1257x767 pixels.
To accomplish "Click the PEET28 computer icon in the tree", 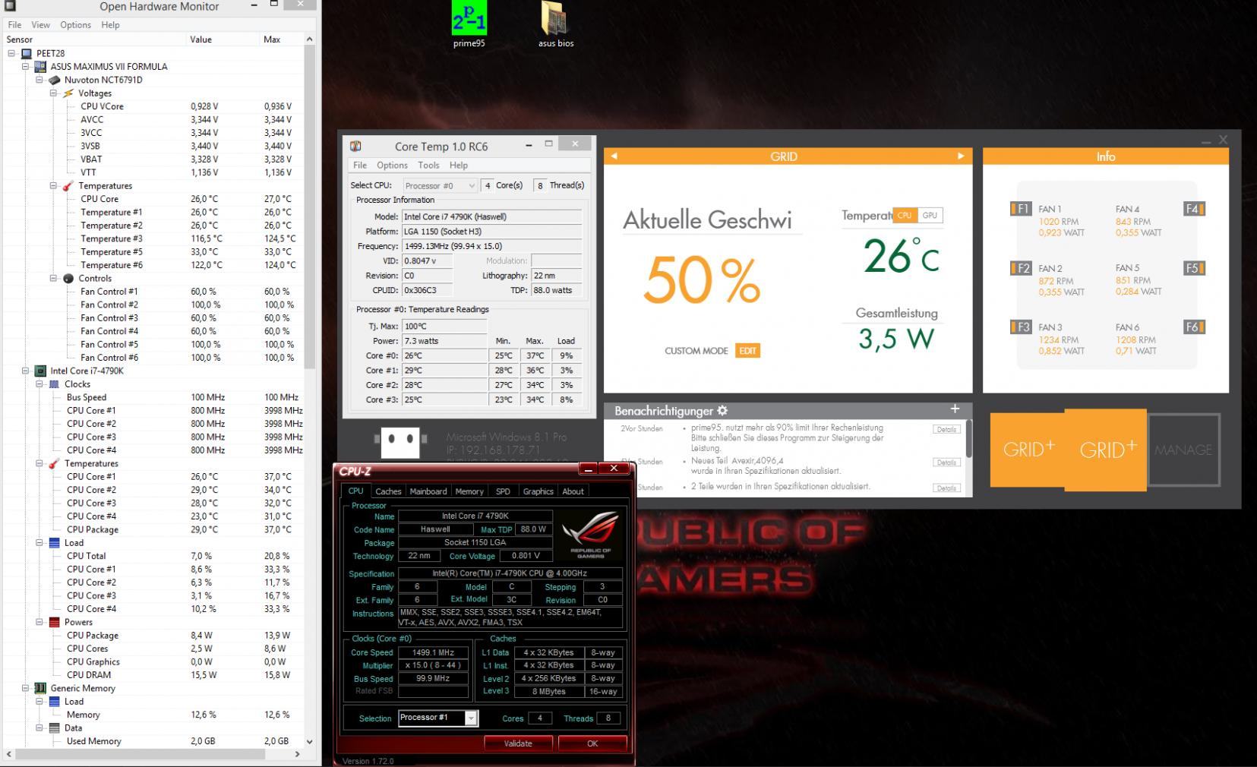I will [27, 53].
